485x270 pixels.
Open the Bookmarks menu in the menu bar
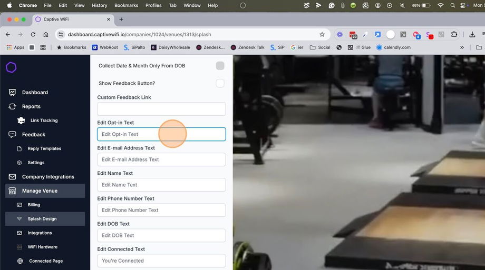pyautogui.click(x=126, y=6)
